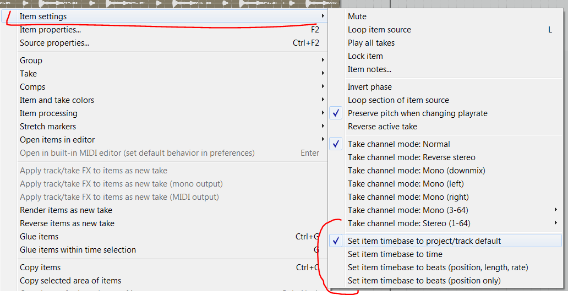Enable Loop item source

pos(379,30)
